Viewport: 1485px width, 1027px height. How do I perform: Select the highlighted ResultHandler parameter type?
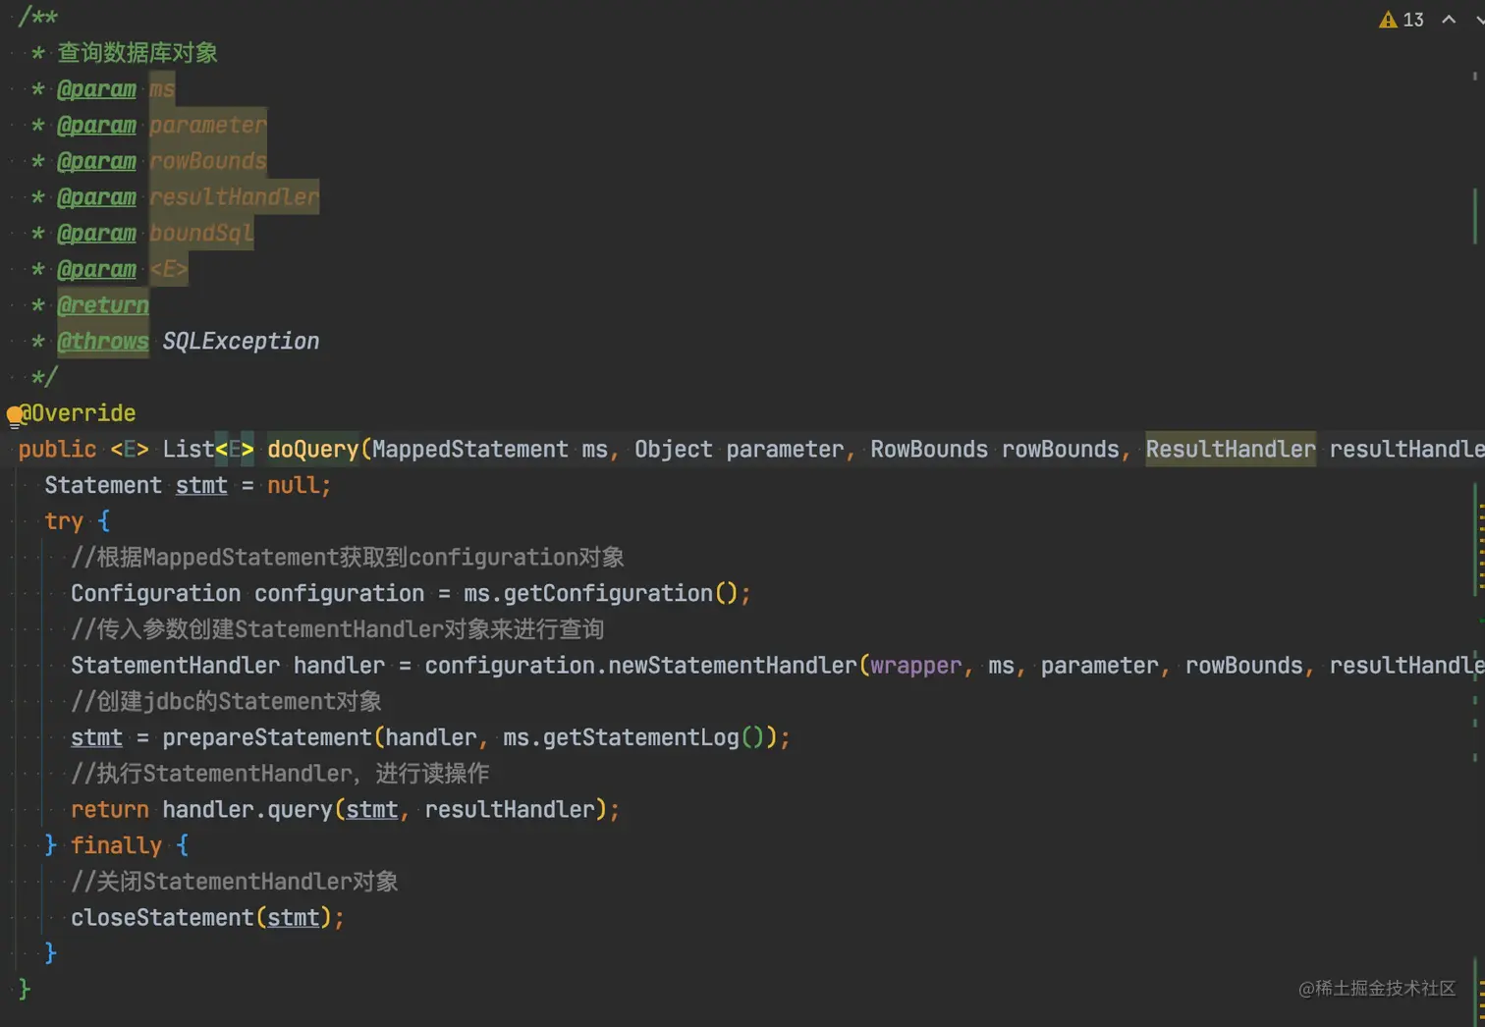tap(1230, 450)
